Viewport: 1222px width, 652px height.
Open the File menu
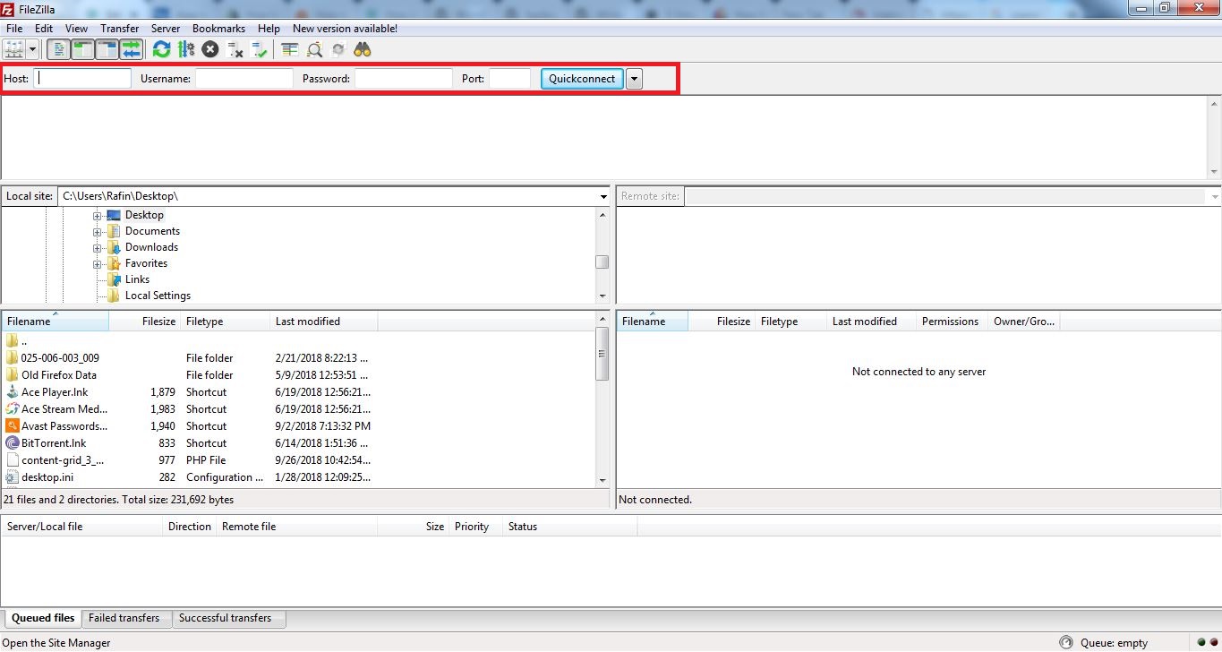[x=14, y=29]
